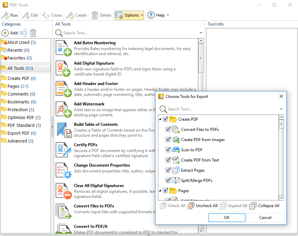This screenshot has width=298, height=236.
Task: Open the dialog search options dropdown
Action: [282, 109]
